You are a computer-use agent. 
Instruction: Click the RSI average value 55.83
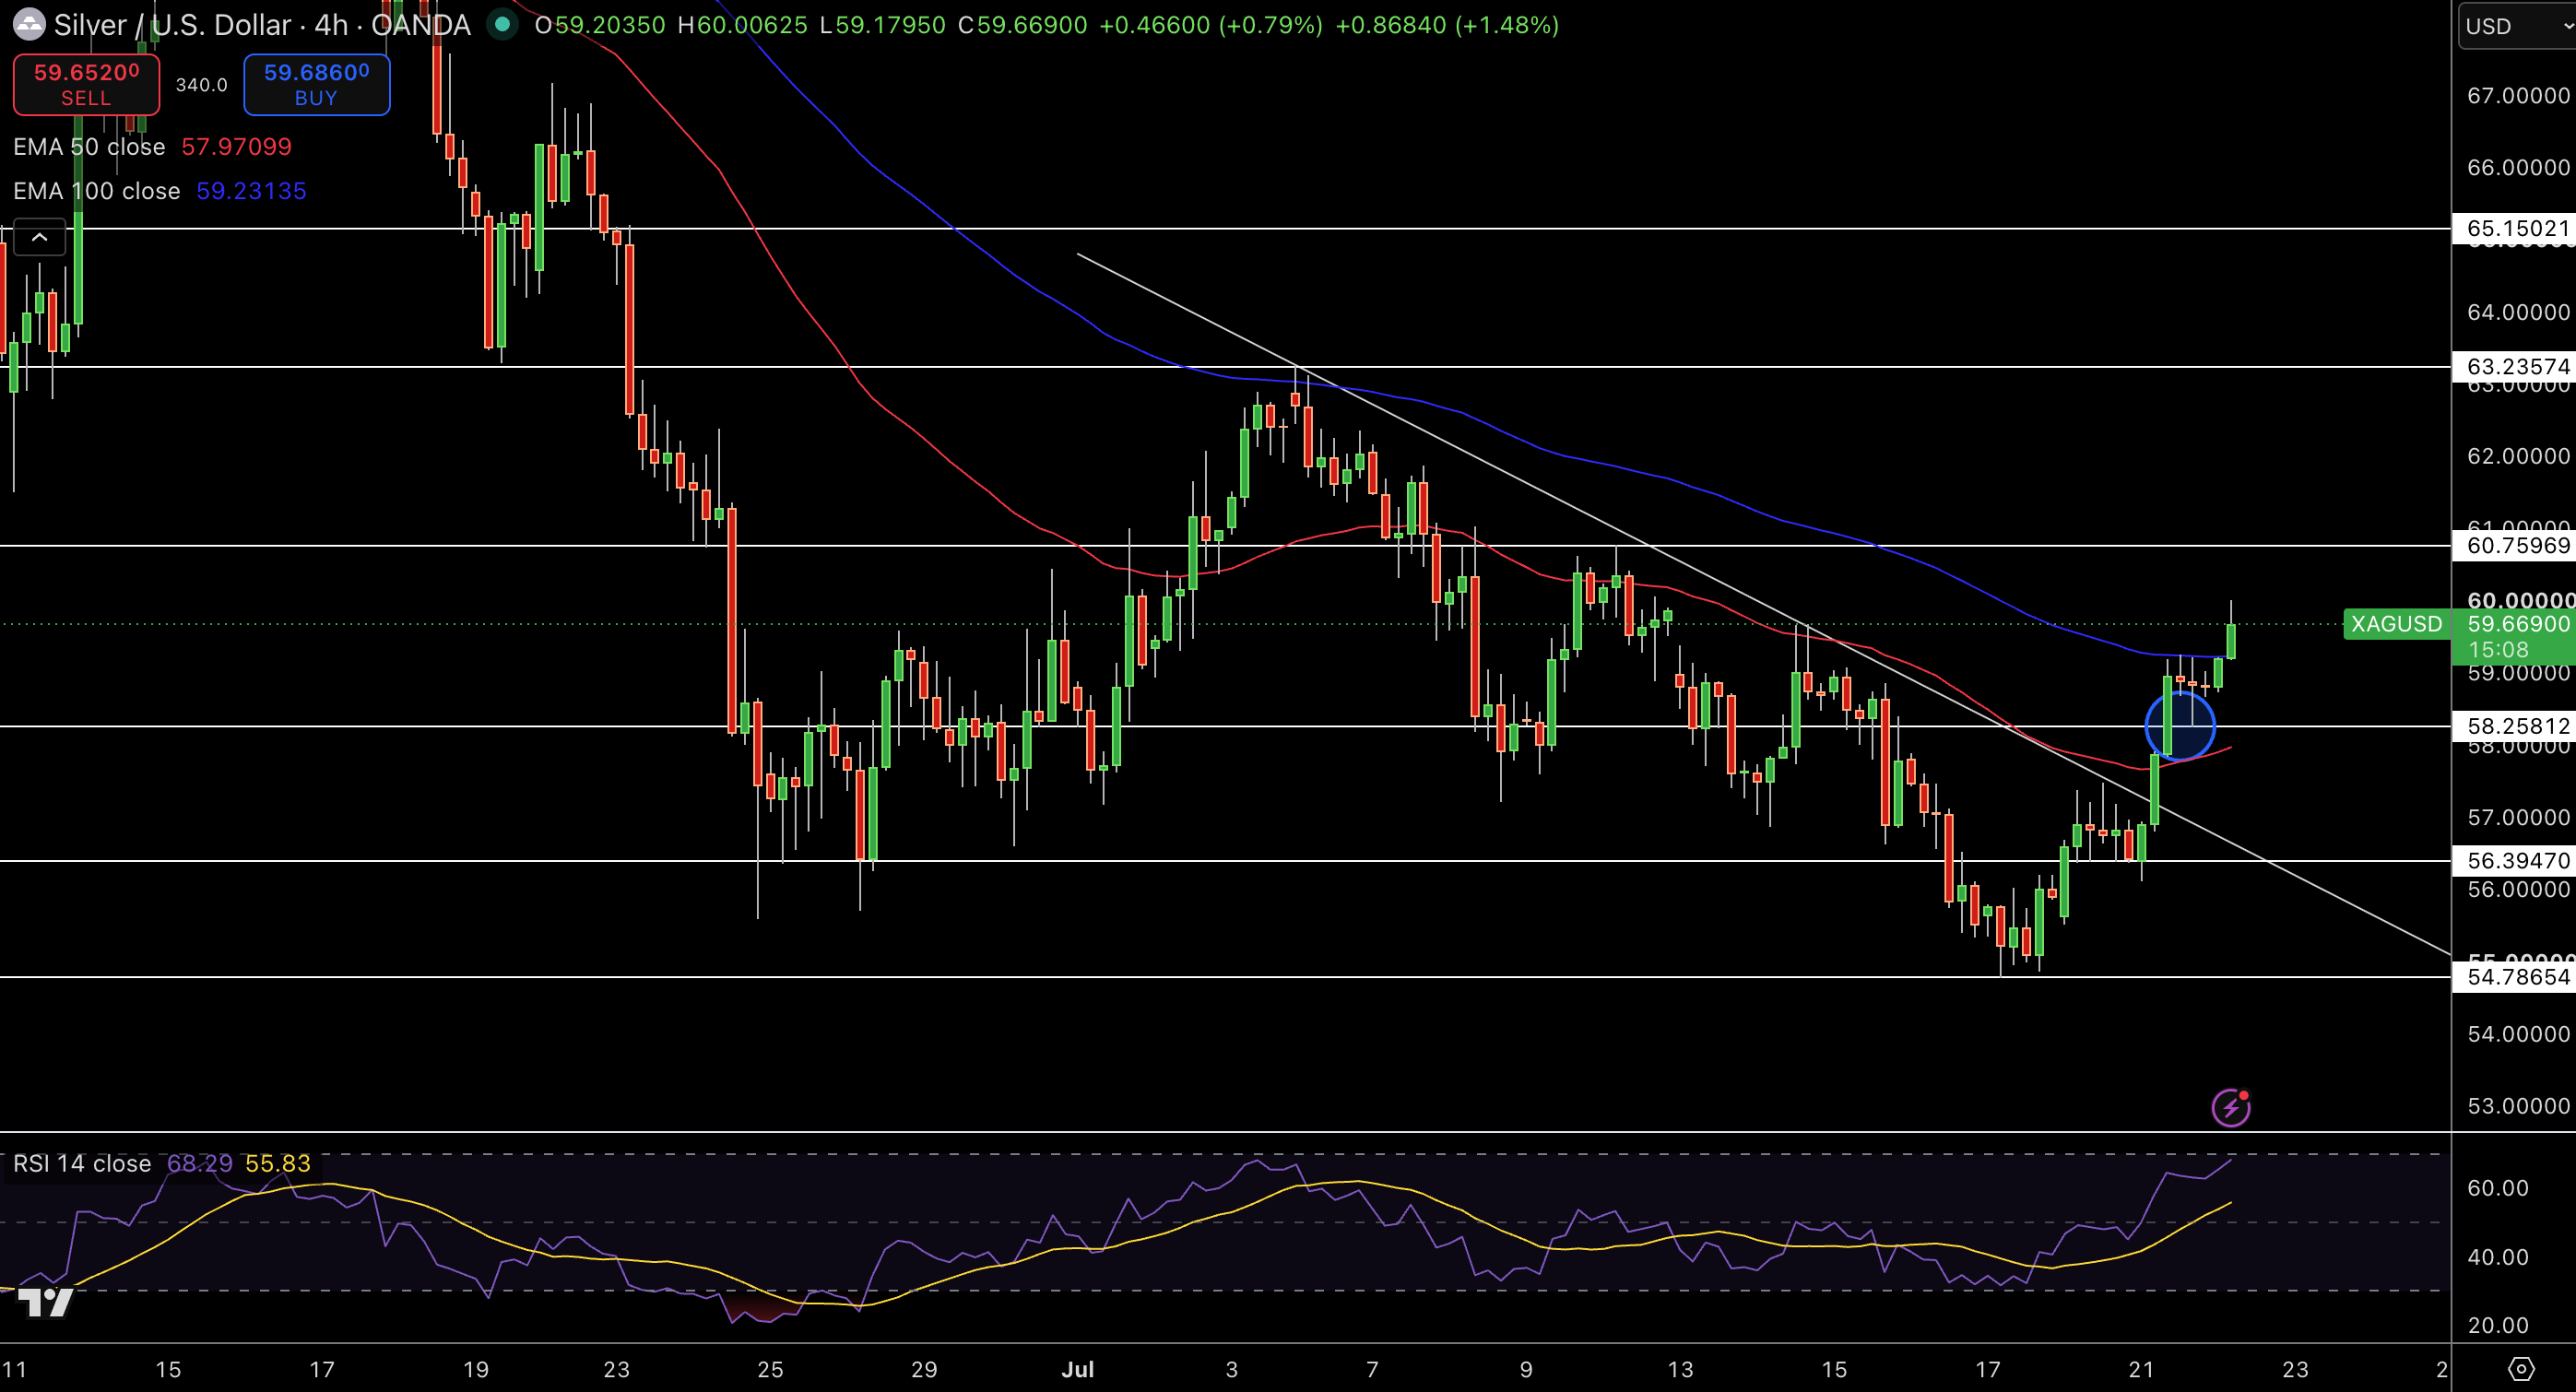tap(278, 1164)
